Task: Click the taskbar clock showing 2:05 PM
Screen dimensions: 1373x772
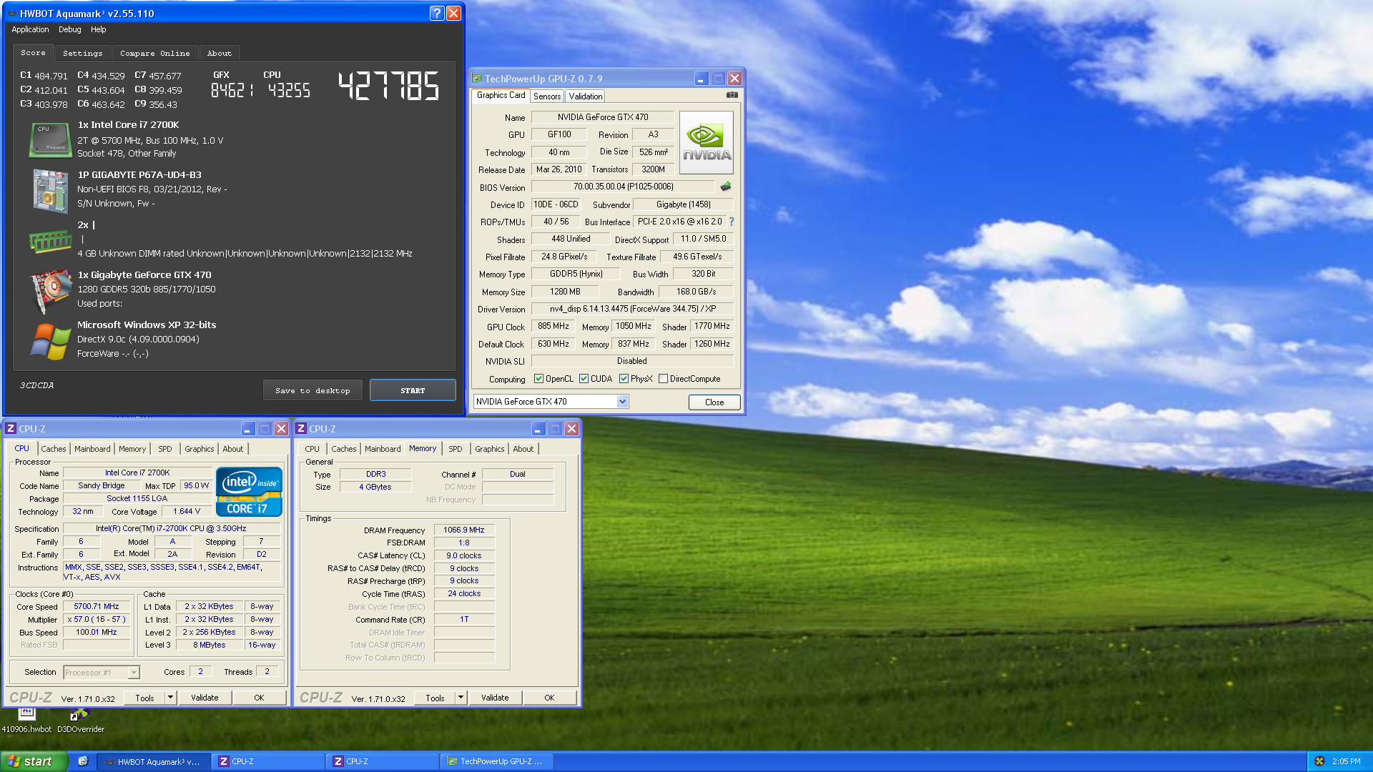Action: pyautogui.click(x=1346, y=761)
